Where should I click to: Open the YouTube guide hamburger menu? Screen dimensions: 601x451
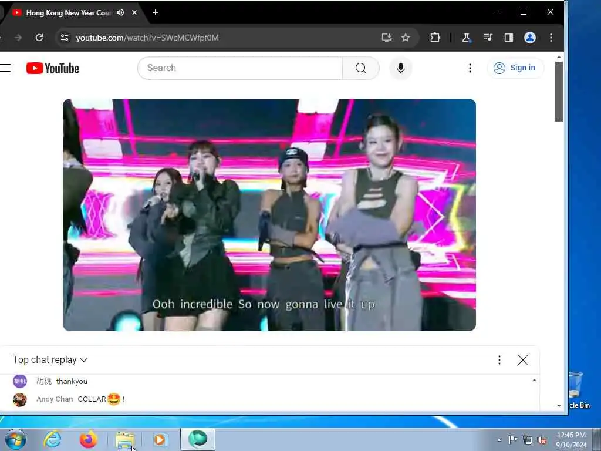tap(5, 68)
